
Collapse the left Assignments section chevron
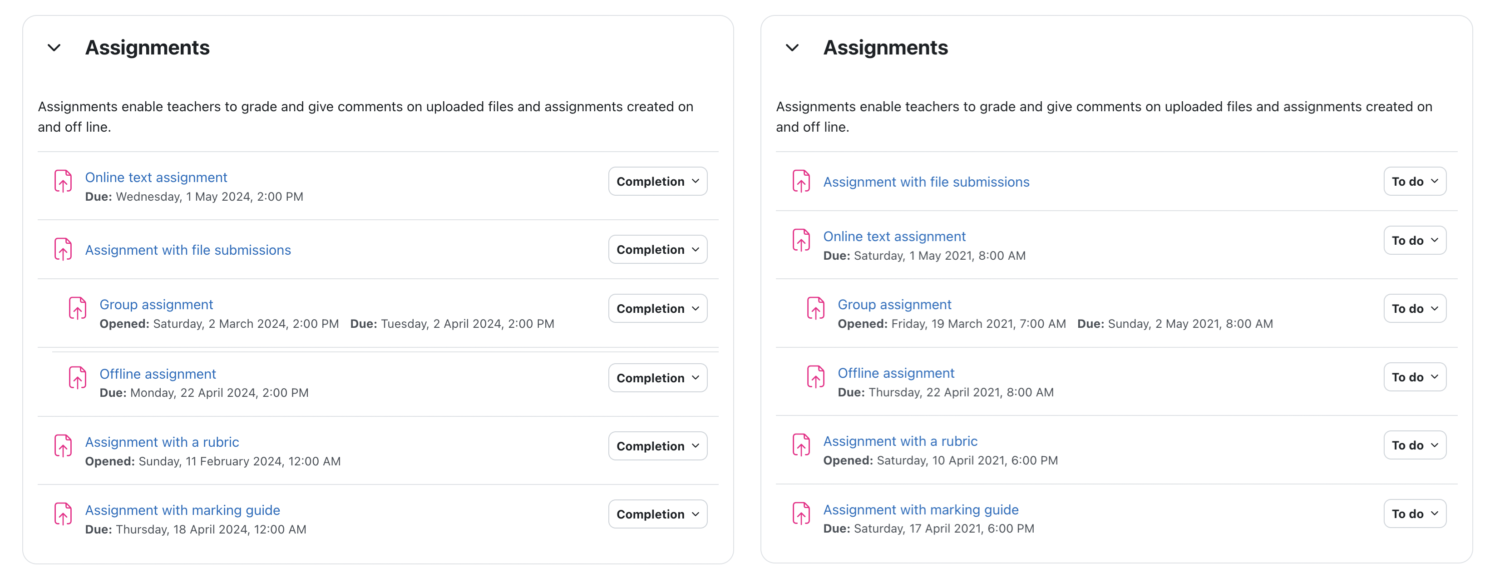(54, 48)
